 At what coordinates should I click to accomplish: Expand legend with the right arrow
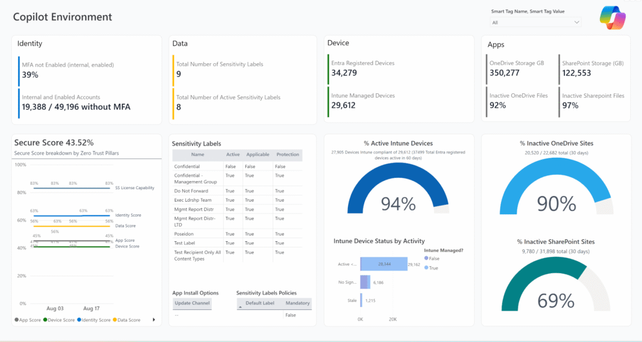154,320
